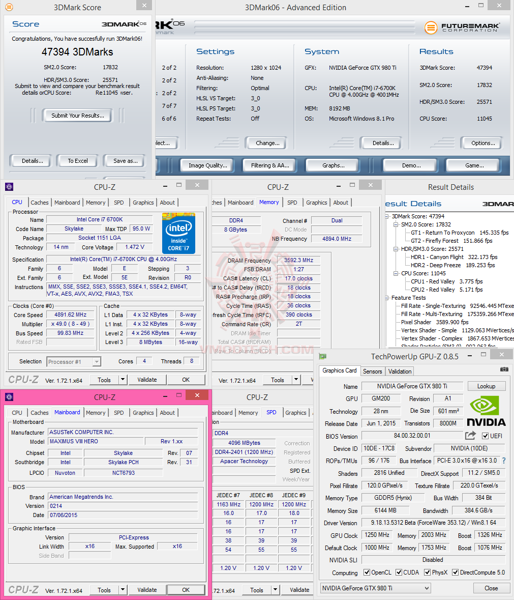Click Validate in top-left CPU-Z window
The image size is (514, 600).
click(x=147, y=380)
